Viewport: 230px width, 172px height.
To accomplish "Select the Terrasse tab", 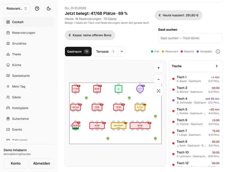I will pos(106,51).
